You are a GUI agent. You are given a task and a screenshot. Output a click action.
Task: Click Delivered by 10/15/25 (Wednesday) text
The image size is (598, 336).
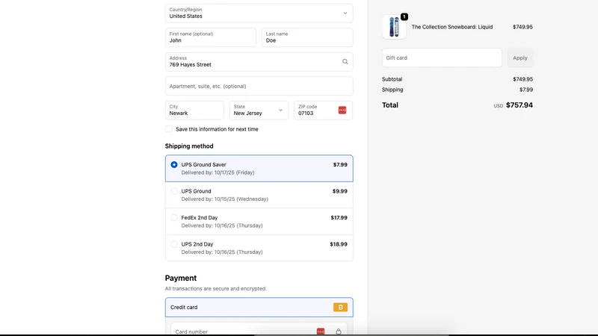pos(225,199)
